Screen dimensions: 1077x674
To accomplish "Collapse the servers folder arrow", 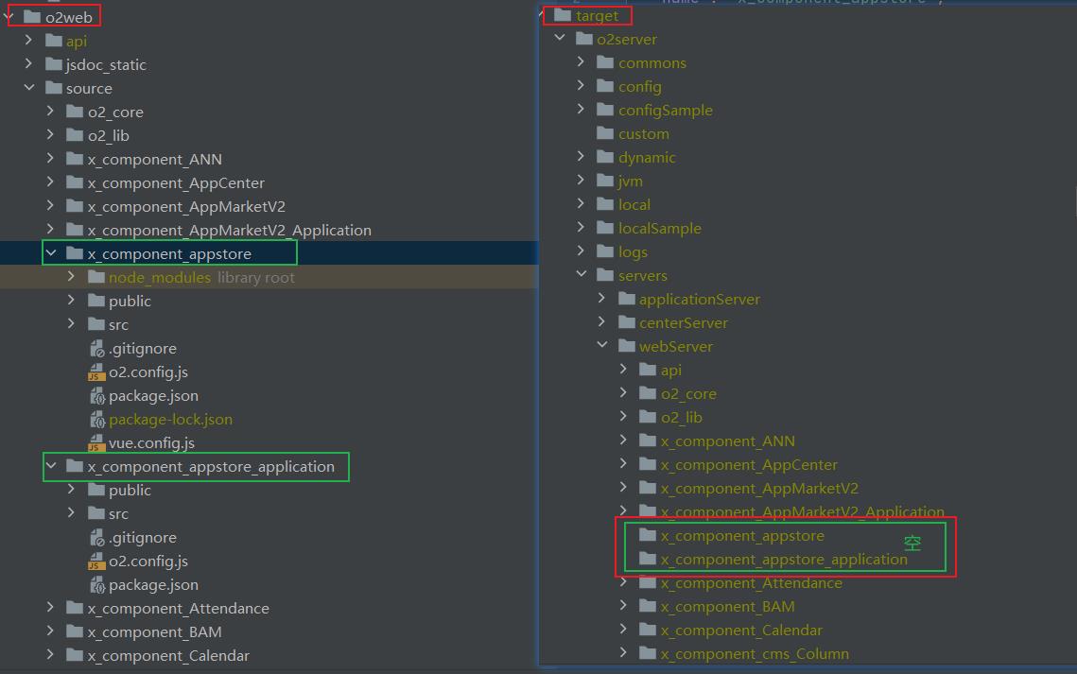I will coord(582,275).
